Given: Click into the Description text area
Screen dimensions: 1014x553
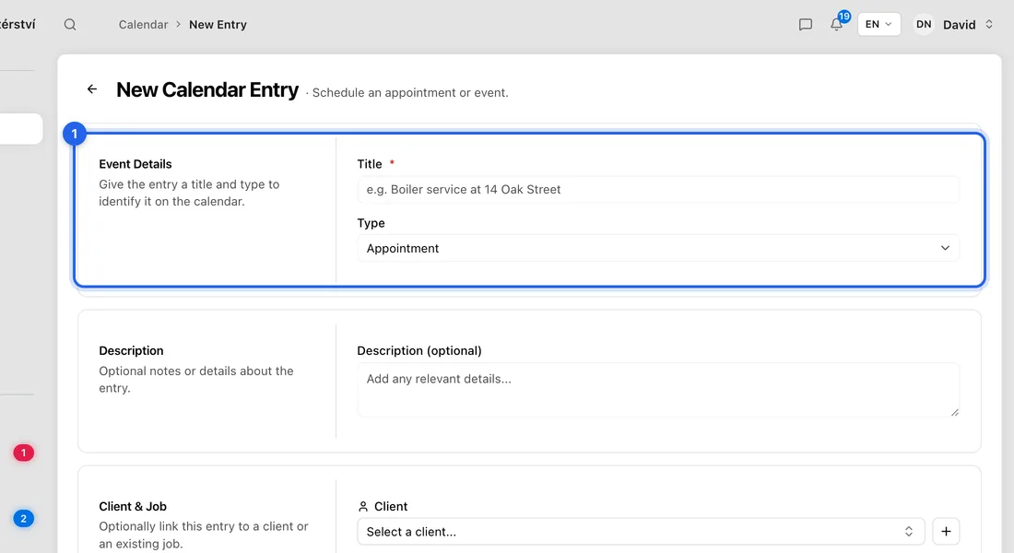Looking at the screenshot, I should [657, 390].
